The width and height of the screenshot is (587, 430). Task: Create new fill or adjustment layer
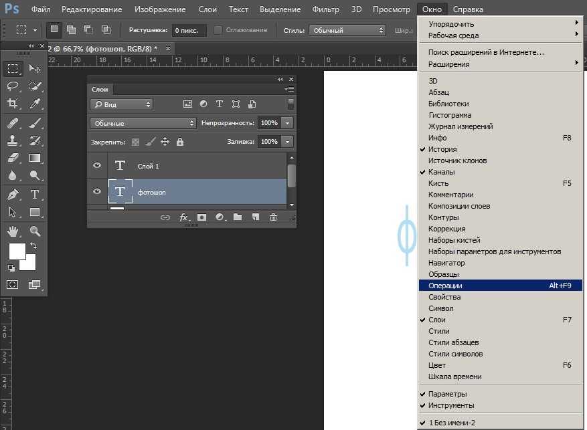pyautogui.click(x=220, y=217)
